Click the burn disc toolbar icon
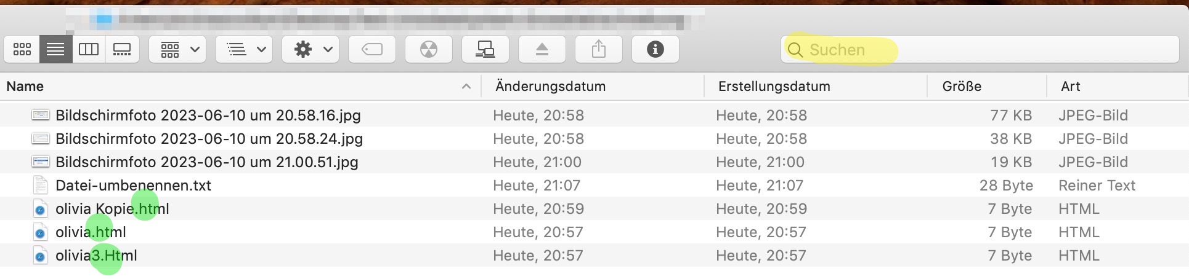 (x=429, y=49)
